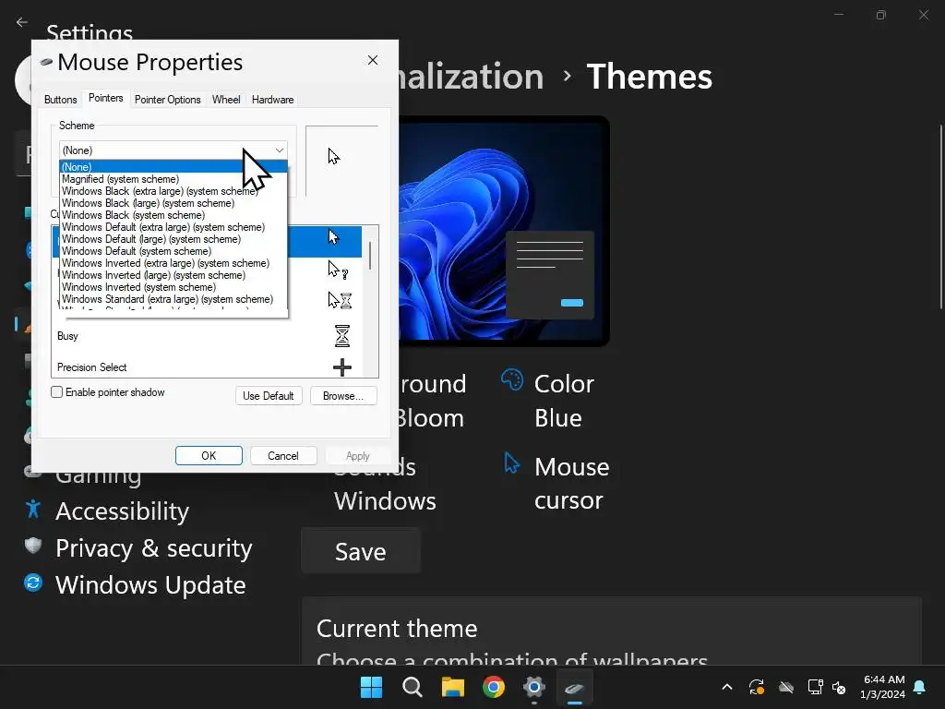Click the Mouse Properties taskbar icon
945x709 pixels.
574,688
